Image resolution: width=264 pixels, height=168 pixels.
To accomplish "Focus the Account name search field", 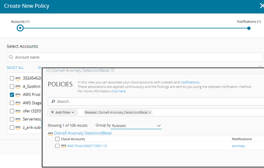I will (135, 57).
